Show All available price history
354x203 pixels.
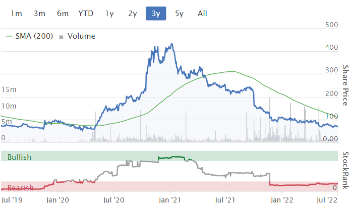click(x=202, y=14)
